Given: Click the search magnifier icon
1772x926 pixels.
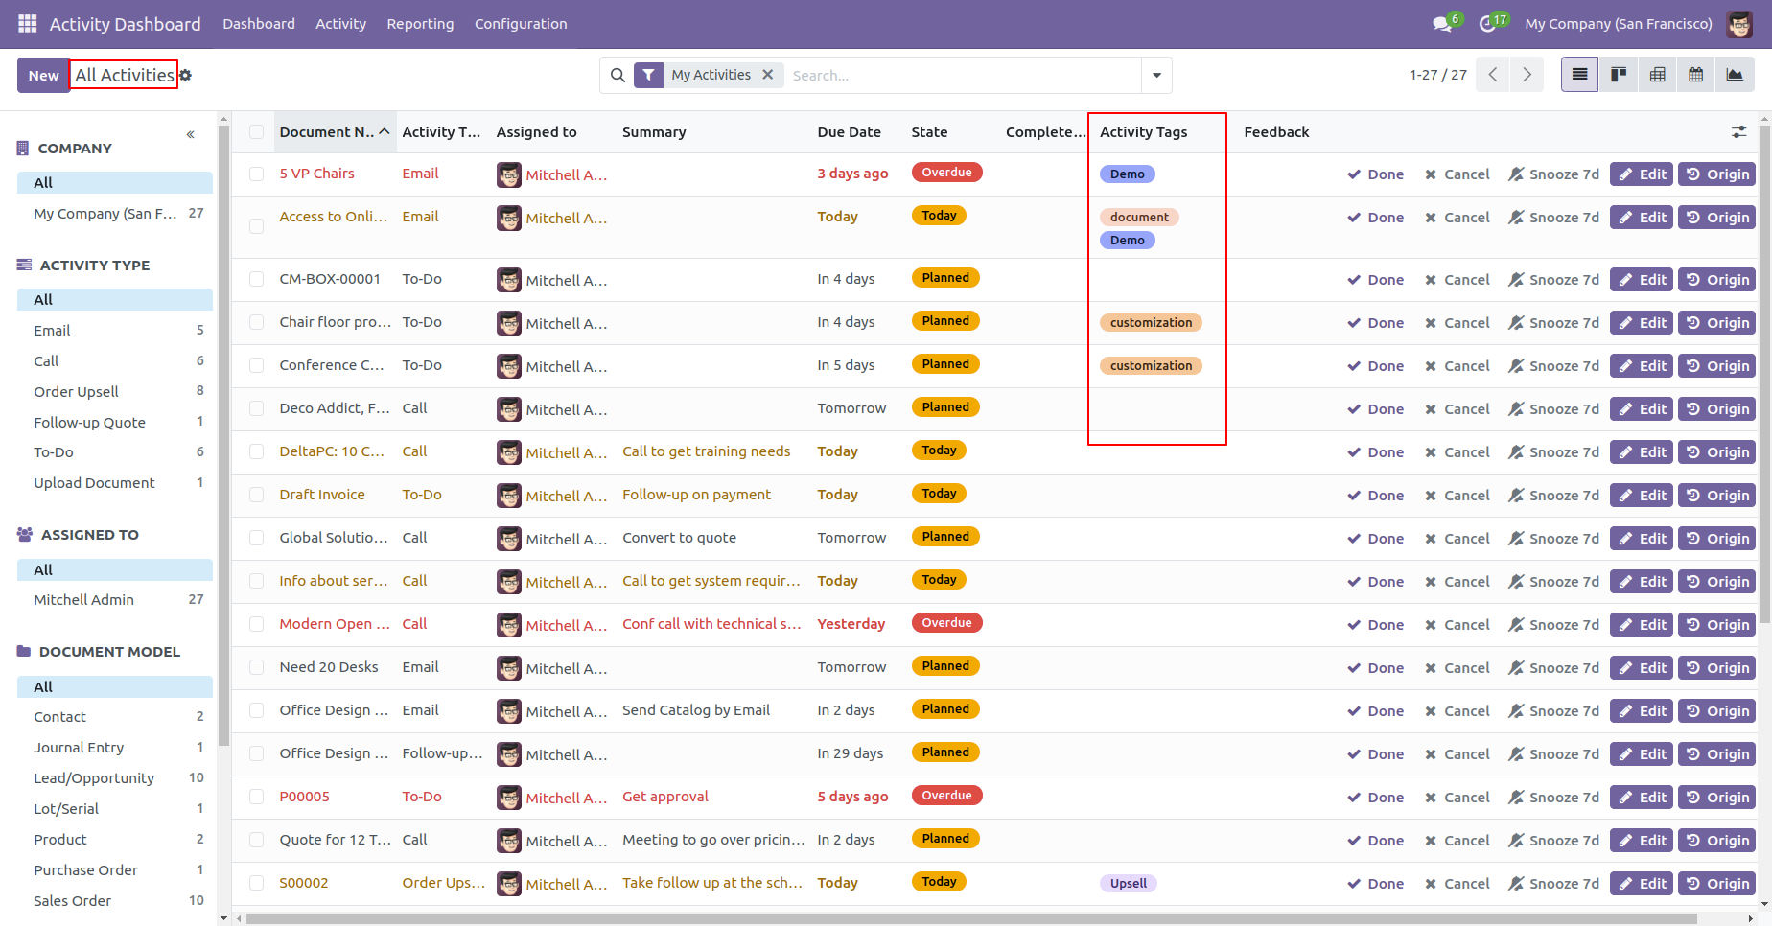Looking at the screenshot, I should (618, 75).
